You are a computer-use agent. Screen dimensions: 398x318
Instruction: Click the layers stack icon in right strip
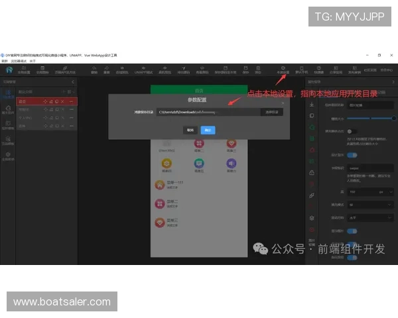(312, 217)
